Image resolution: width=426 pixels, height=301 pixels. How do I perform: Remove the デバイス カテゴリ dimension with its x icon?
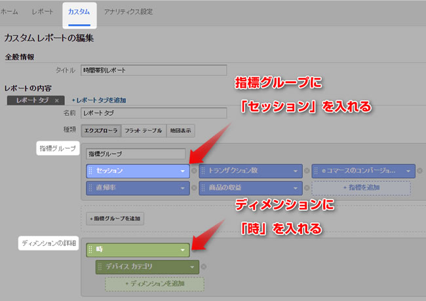point(203,267)
